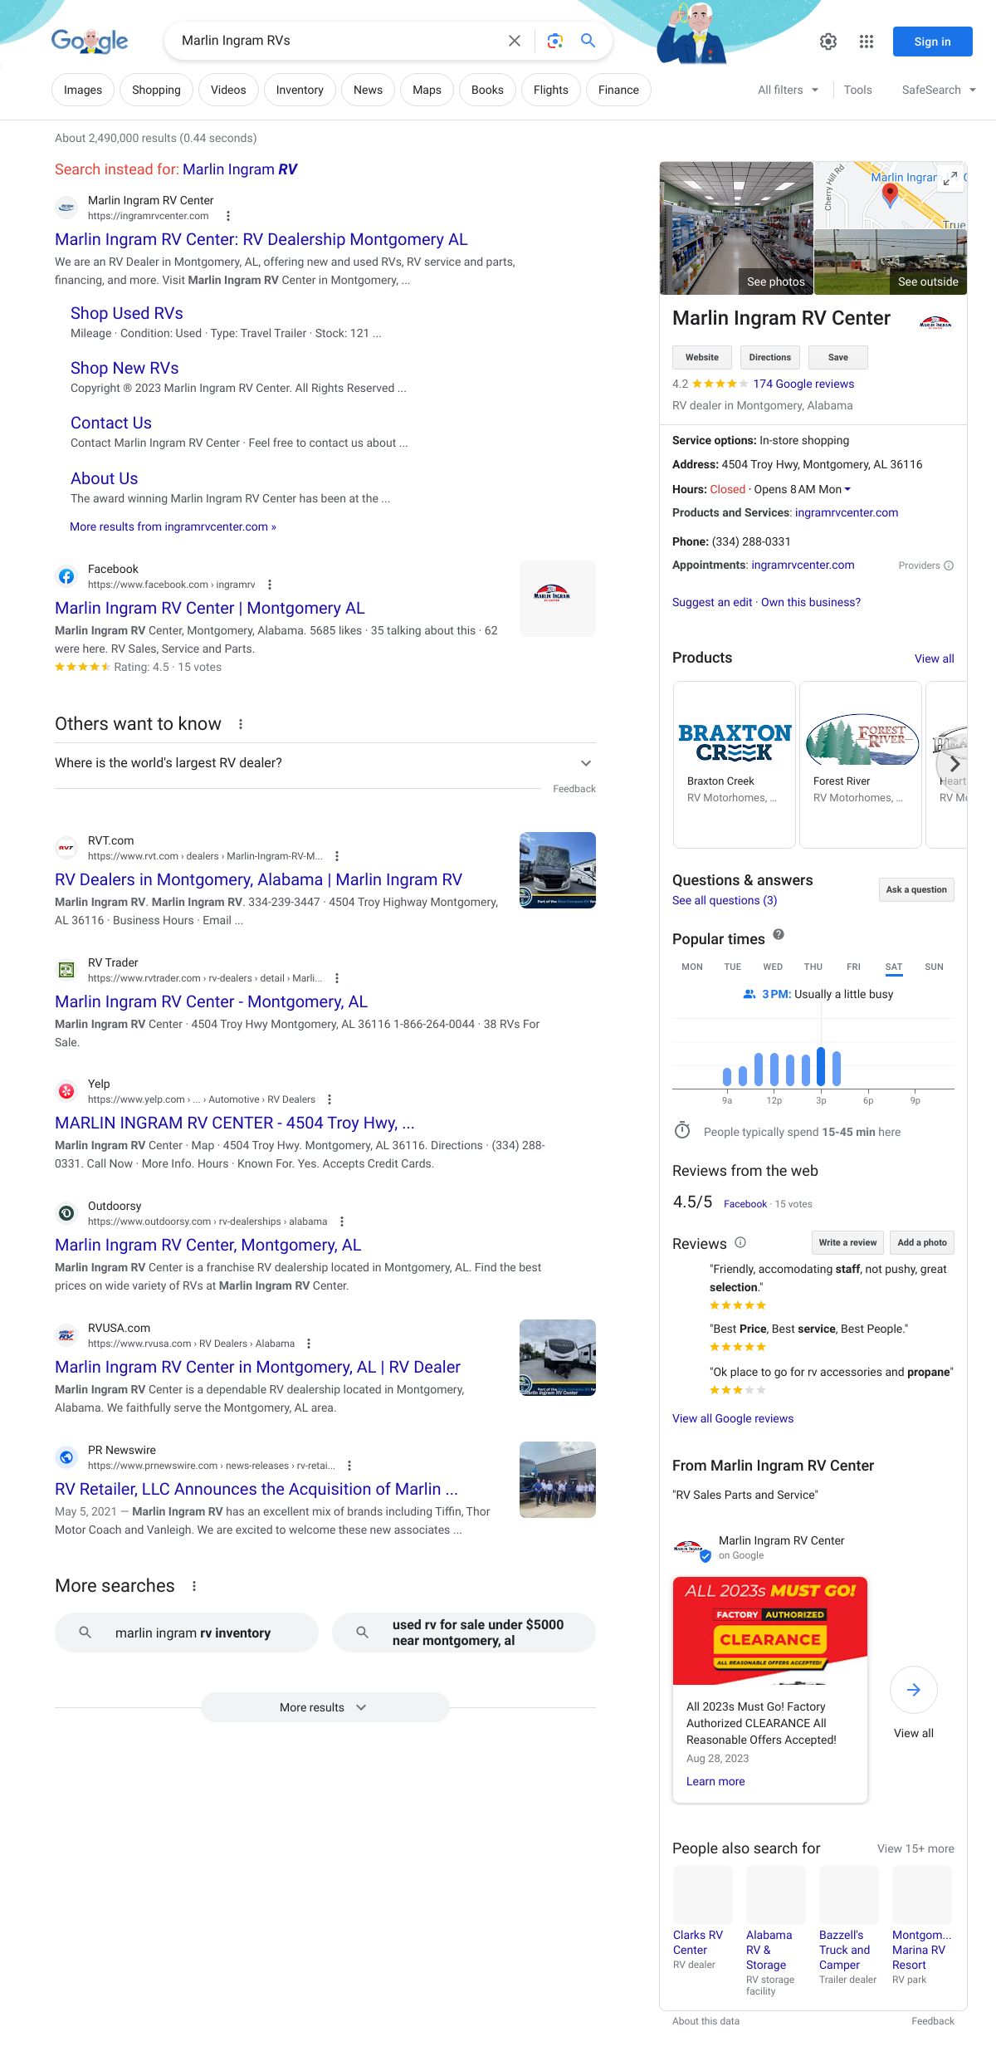Clear the search box with the X icon
Screen dimensions: 996x2066
515,41
